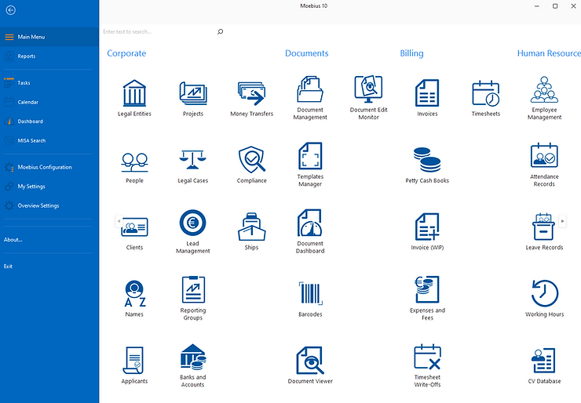
Task: Click the Human Resources group heading
Action: click(x=549, y=53)
